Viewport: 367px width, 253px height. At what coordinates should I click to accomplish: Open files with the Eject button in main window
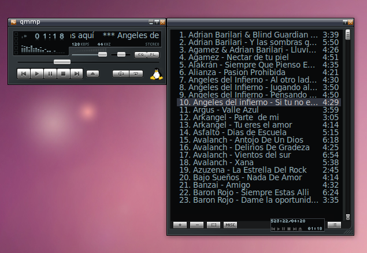pyautogui.click(x=92, y=74)
